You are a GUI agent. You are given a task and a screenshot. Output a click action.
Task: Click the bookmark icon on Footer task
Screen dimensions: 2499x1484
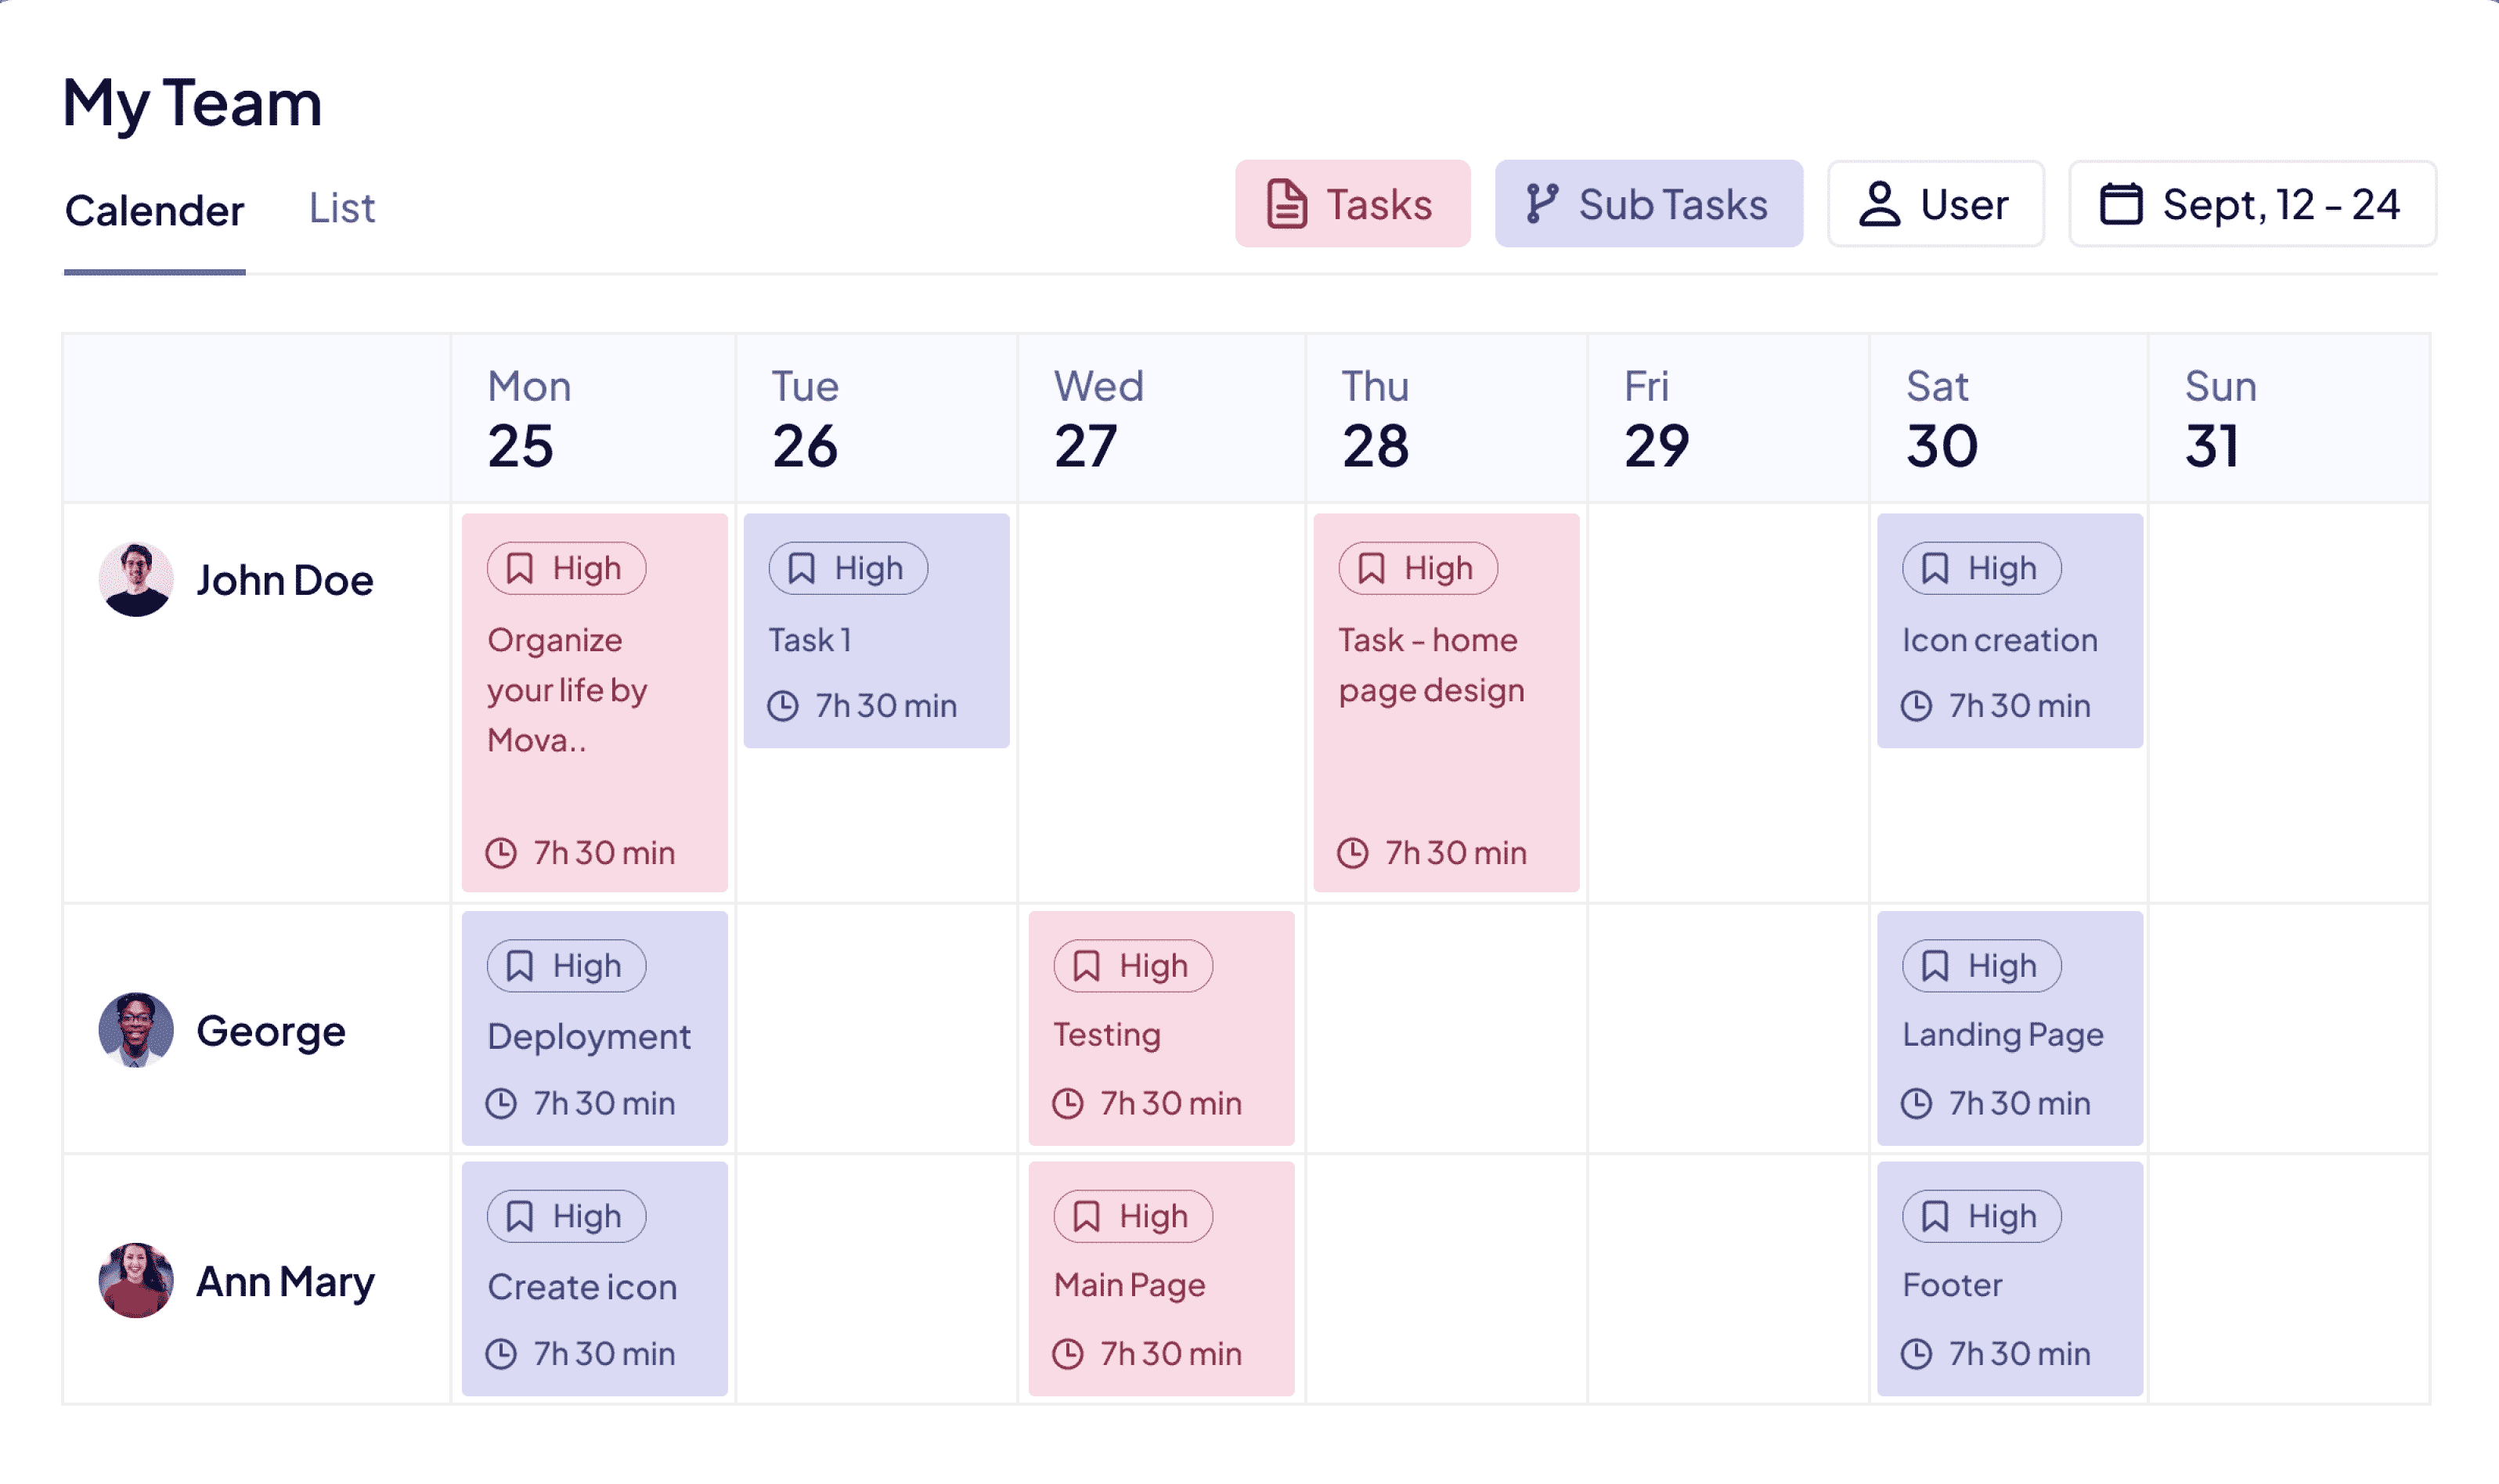tap(1931, 1219)
